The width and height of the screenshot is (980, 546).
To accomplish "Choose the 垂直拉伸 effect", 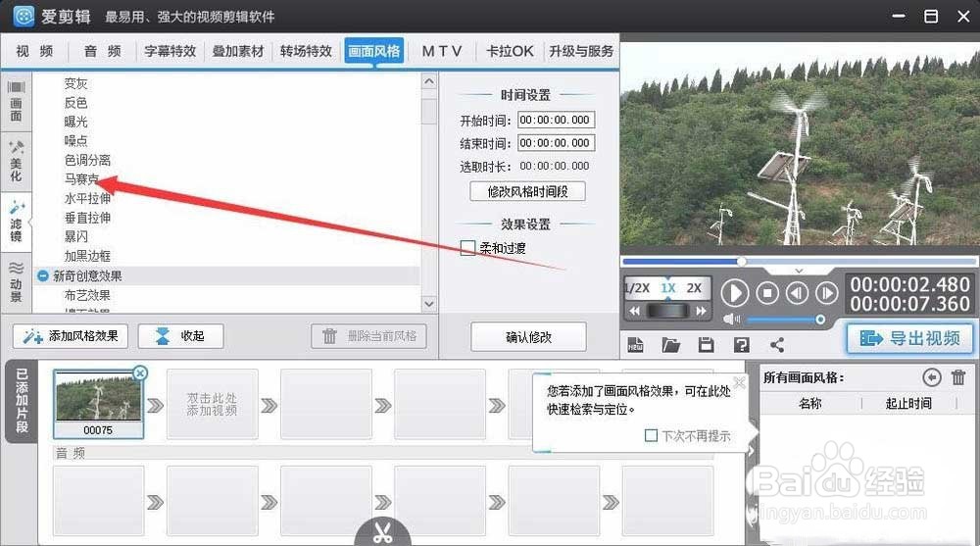I will 87,218.
